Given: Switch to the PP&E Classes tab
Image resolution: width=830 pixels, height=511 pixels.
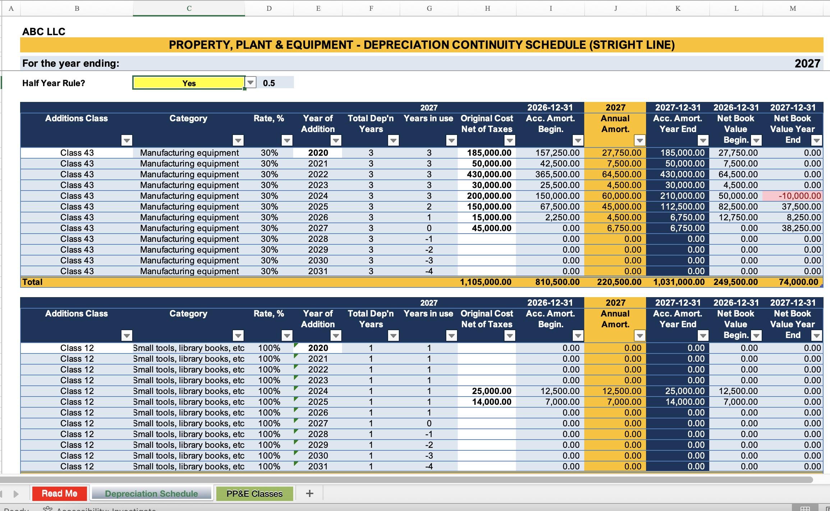Looking at the screenshot, I should (254, 493).
